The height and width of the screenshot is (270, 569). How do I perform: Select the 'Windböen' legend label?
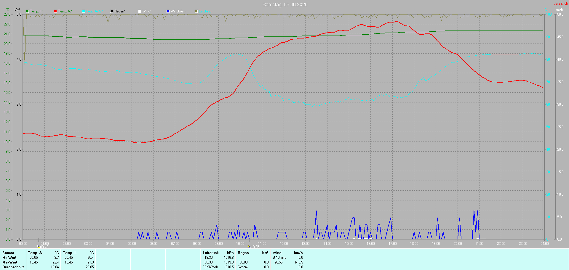[x=178, y=11]
